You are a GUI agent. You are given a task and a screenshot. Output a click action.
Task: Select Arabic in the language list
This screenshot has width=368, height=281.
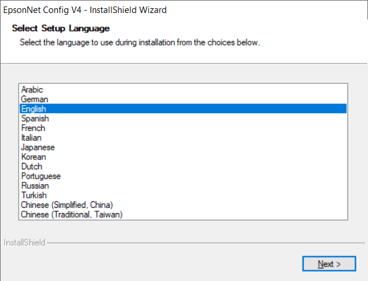tap(32, 90)
